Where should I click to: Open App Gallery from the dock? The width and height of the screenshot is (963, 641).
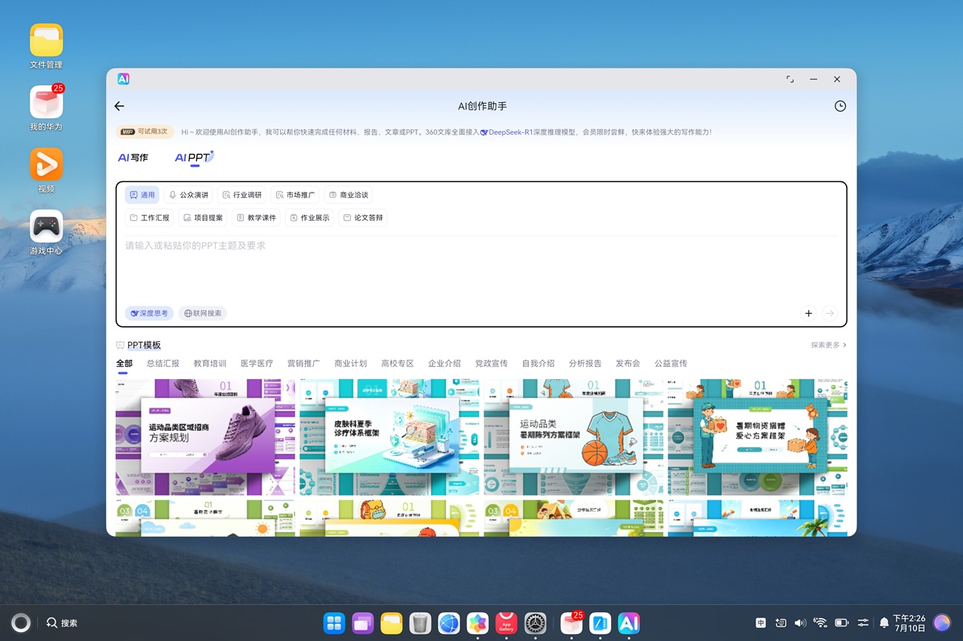[x=506, y=623]
